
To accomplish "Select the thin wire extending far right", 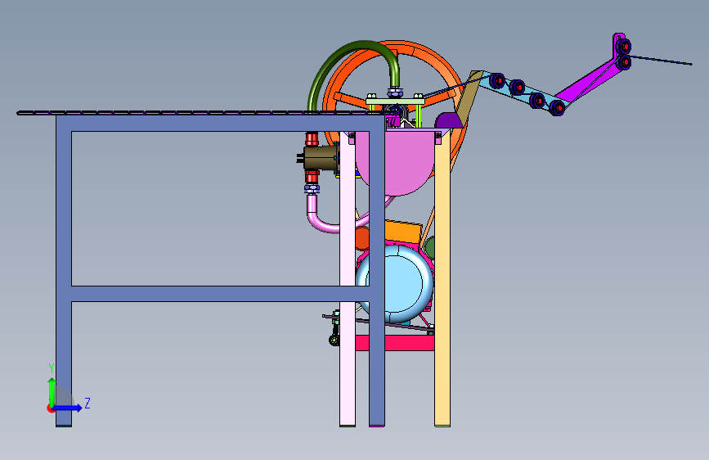I will click(661, 61).
